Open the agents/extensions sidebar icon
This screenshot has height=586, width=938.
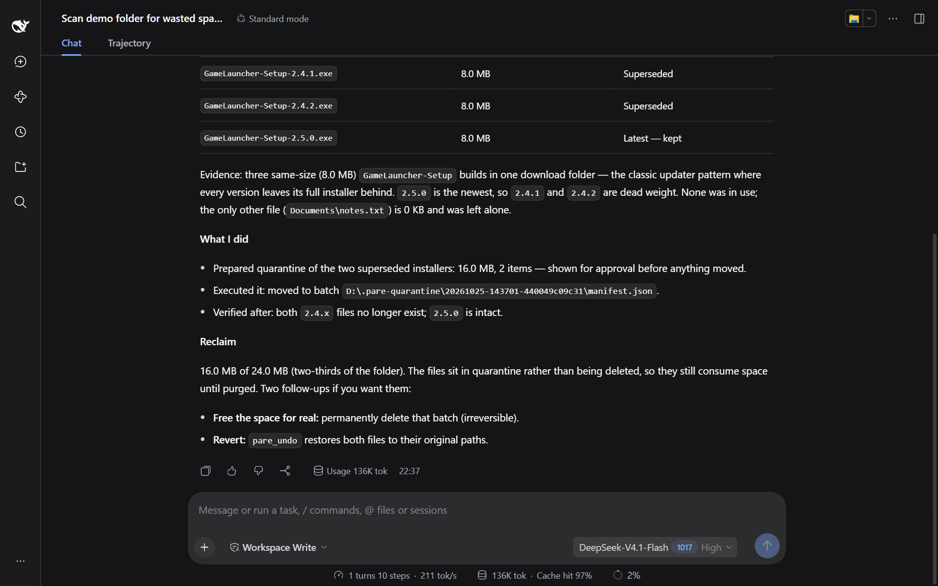(x=21, y=97)
